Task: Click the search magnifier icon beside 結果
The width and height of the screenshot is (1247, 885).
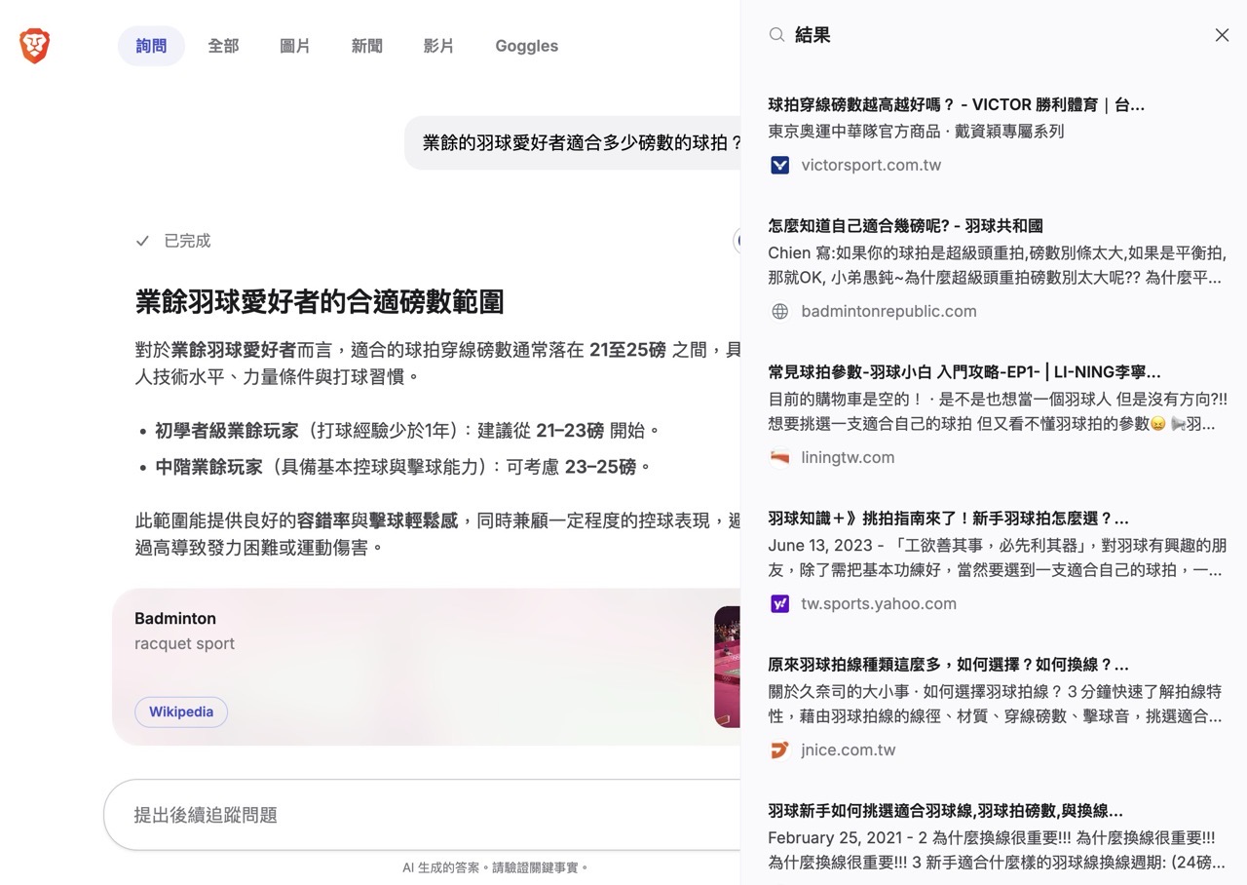Action: click(x=776, y=35)
